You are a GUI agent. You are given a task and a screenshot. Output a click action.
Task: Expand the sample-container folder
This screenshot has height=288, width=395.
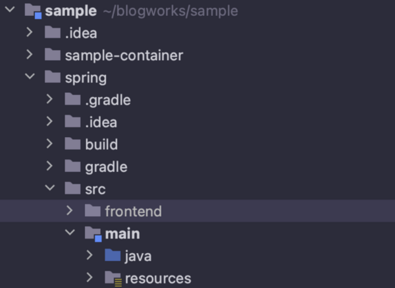[30, 54]
